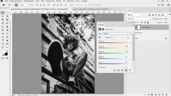Click the tint color swatch beside Оттенок
Image resolution: width=171 pixels, height=96 pixels.
click(x=113, y=37)
